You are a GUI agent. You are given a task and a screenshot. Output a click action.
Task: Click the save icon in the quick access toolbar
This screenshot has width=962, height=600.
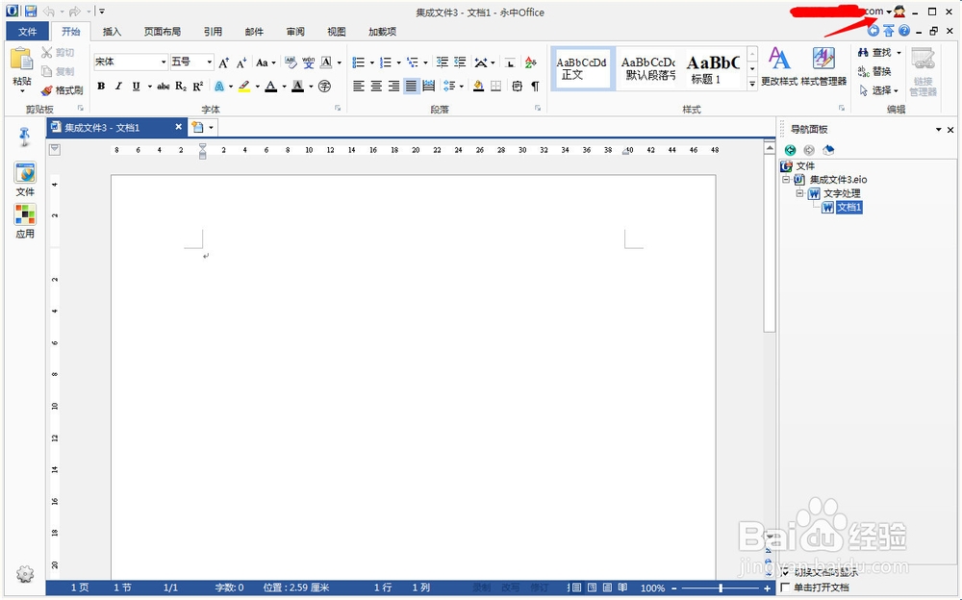[30, 11]
